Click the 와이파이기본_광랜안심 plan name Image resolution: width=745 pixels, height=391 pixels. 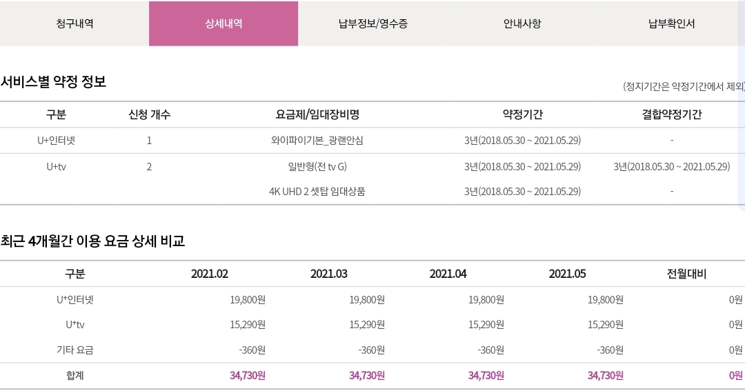click(317, 141)
